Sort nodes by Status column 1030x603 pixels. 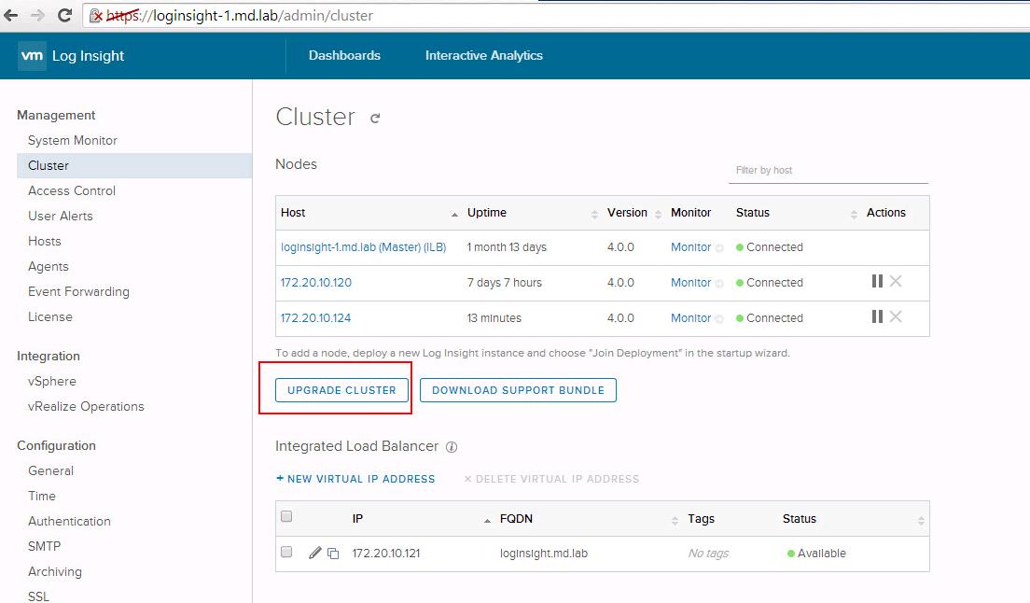853,214
